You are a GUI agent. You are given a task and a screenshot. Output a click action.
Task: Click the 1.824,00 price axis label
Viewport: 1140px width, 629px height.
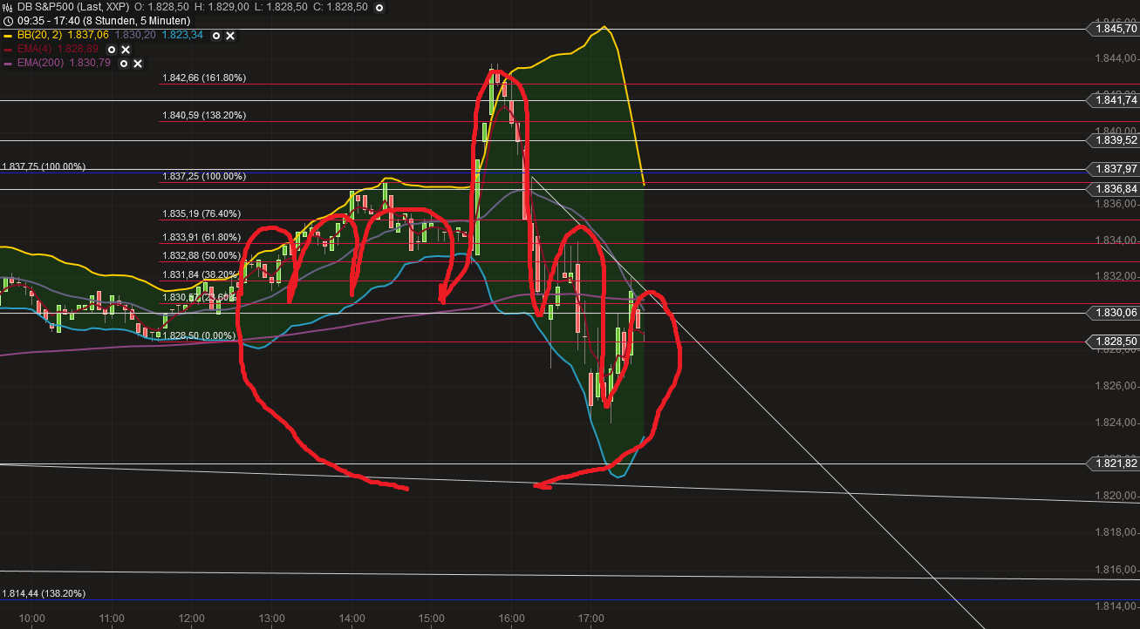click(1116, 423)
